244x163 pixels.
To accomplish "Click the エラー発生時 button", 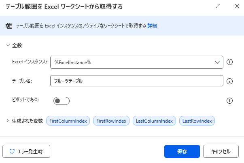I will [27, 152].
